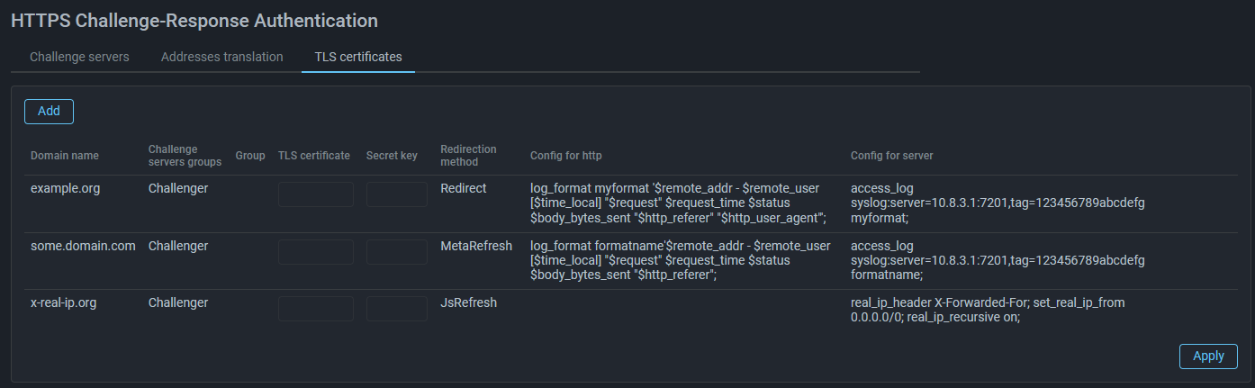This screenshot has height=388, width=1255.
Task: Focus Secret key field for some.domain.com
Action: (x=396, y=252)
